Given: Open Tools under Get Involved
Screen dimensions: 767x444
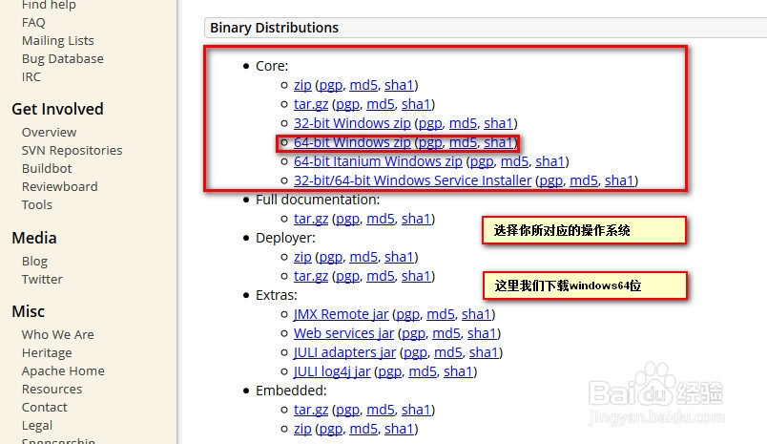Looking at the screenshot, I should (x=36, y=204).
